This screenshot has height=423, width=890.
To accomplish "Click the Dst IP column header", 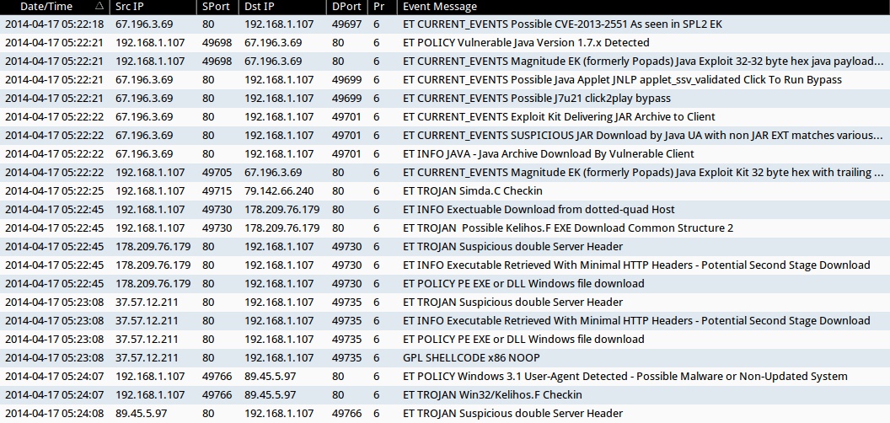I will point(260,6).
